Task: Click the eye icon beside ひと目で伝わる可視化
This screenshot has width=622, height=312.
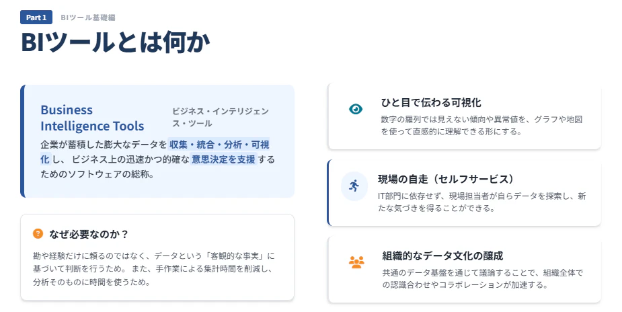Action: [356, 109]
